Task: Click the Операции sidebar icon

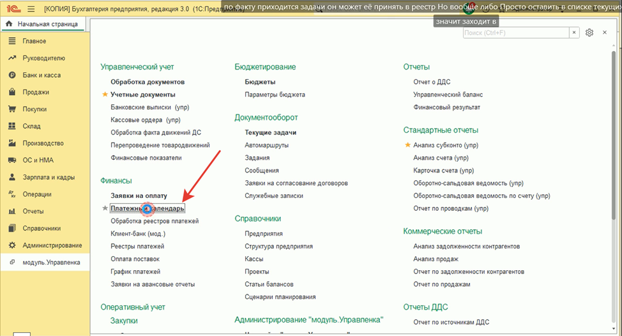Action: (12, 194)
